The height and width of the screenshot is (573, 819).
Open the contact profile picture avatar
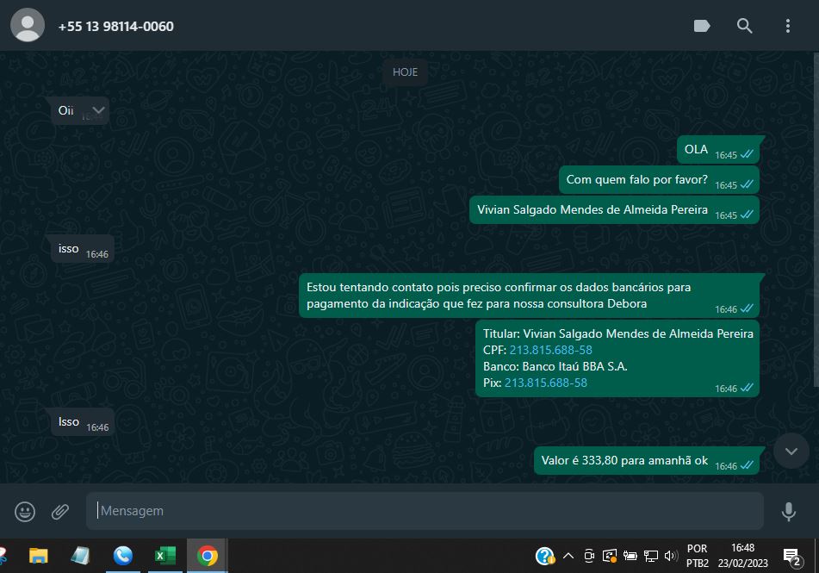(28, 26)
